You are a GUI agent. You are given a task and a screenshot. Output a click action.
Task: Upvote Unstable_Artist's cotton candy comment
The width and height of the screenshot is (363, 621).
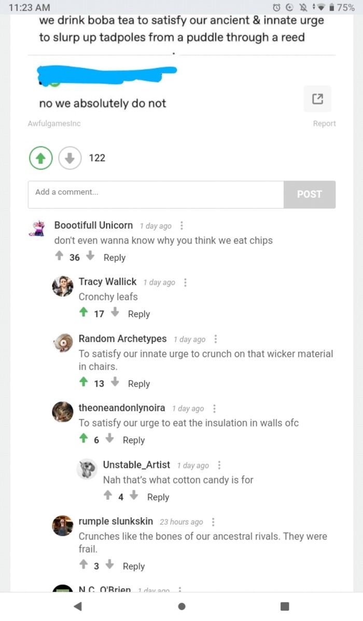[108, 496]
